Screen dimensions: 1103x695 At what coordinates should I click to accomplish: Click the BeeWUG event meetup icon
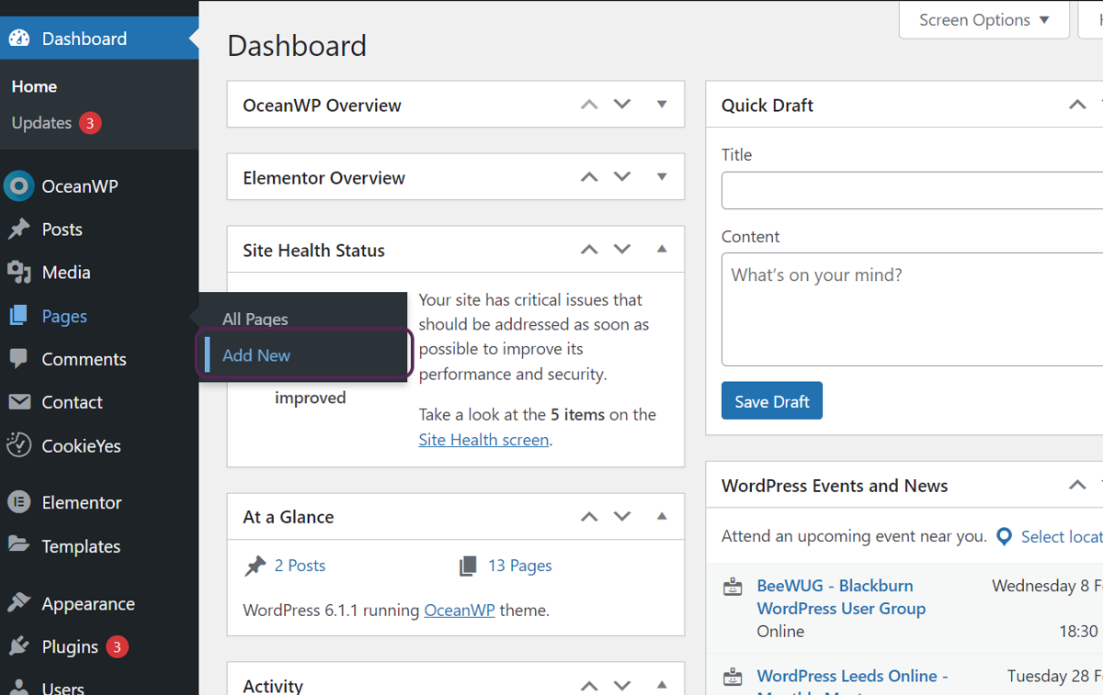tap(733, 587)
